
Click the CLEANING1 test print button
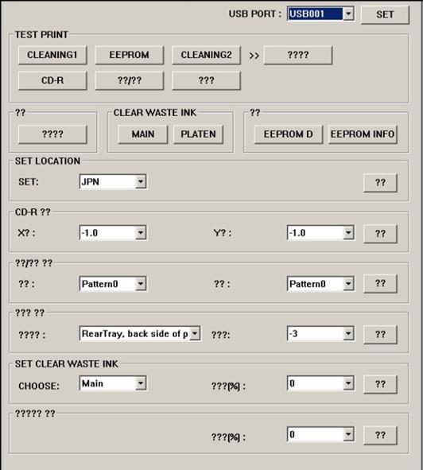[52, 55]
